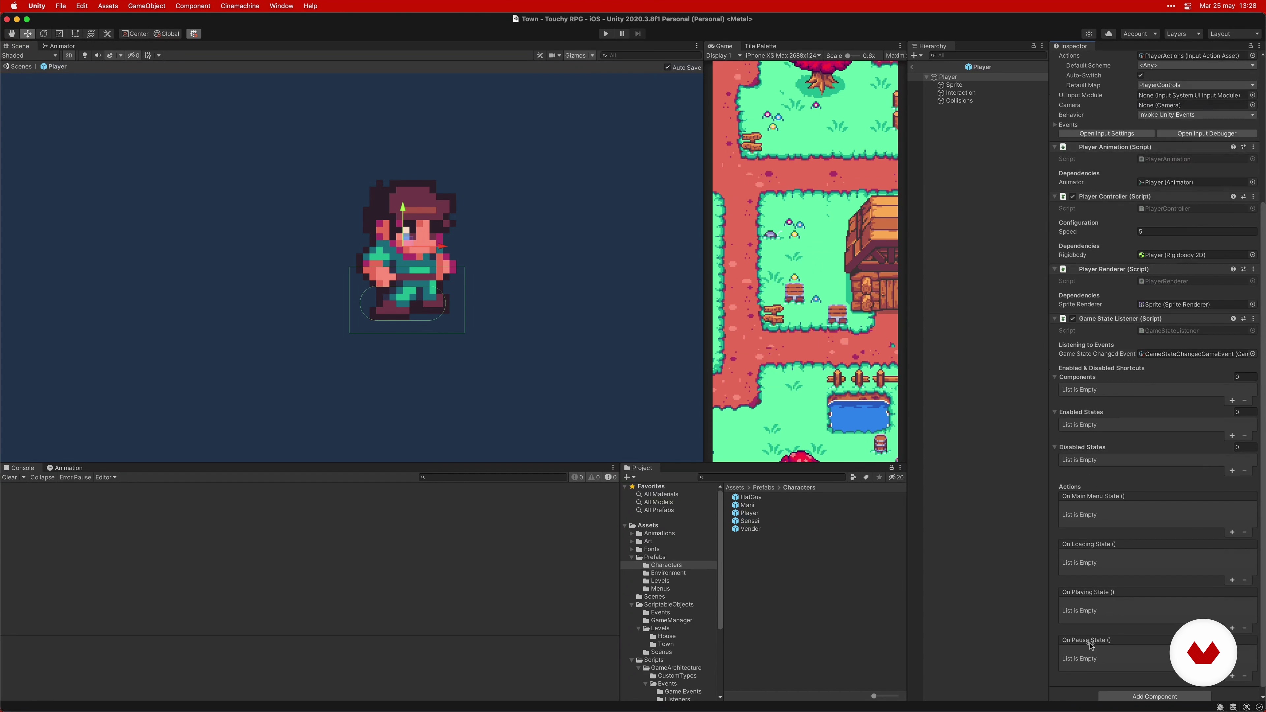
Task: Open Default Scheme dropdown
Action: (x=1197, y=65)
